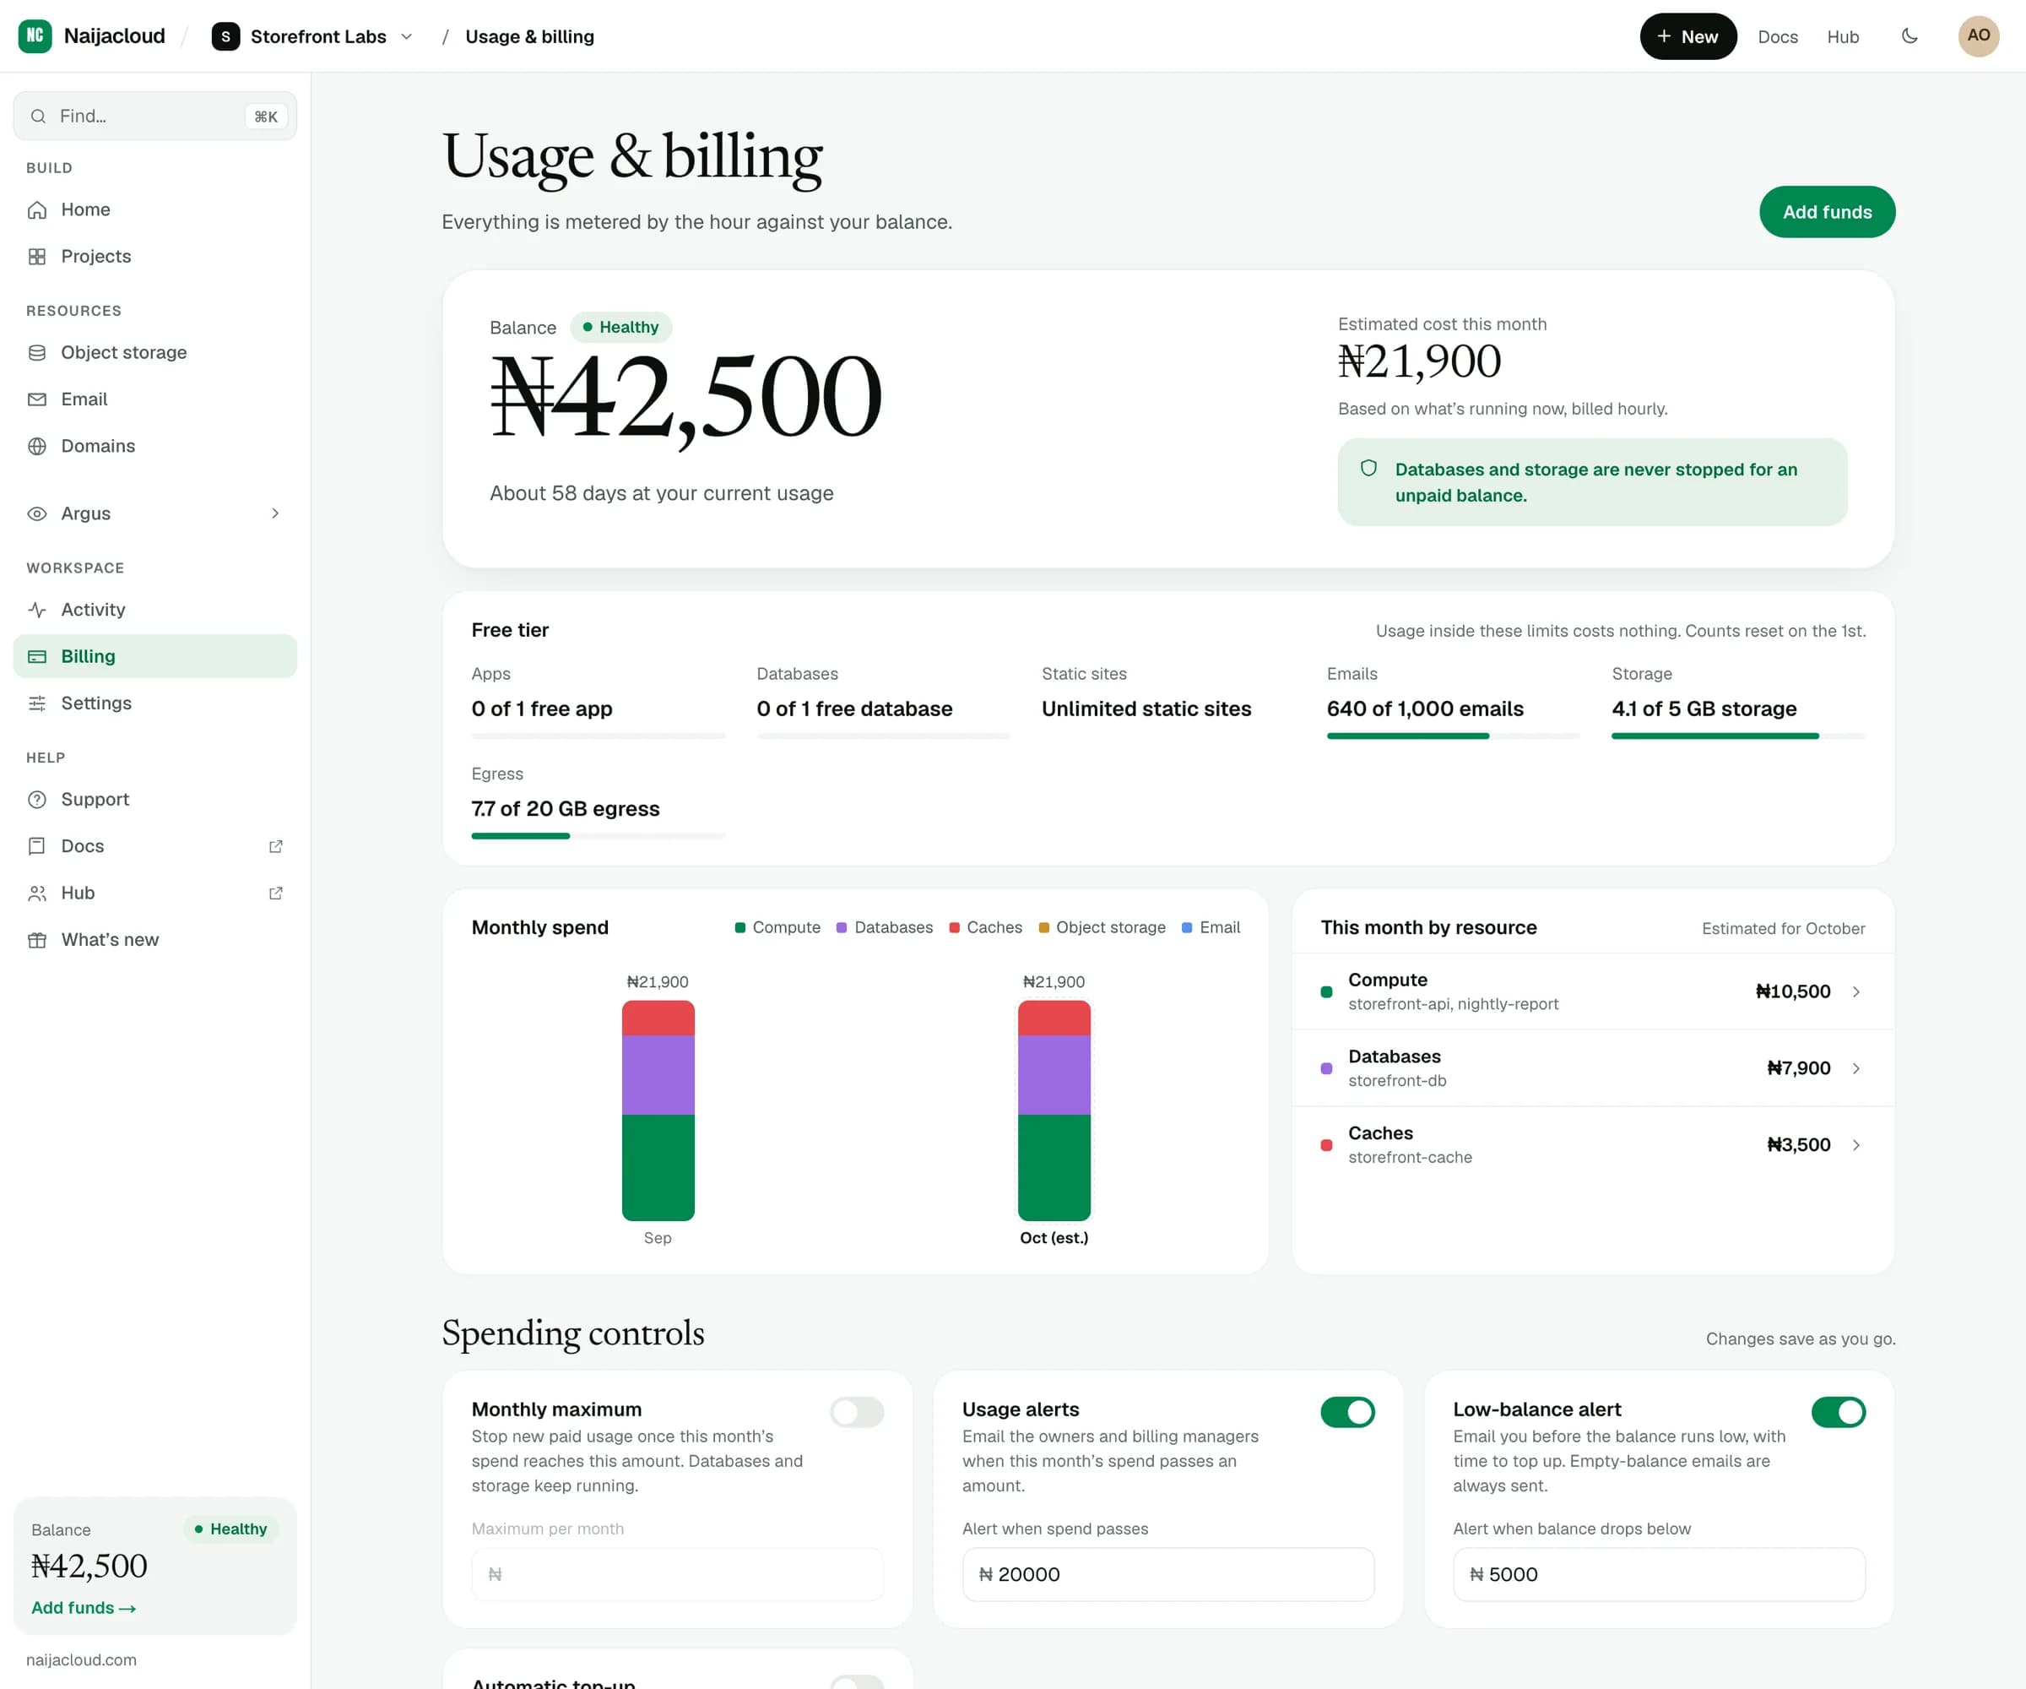Open external link icon beside Hub sidebar
The width and height of the screenshot is (2026, 1689).
coord(276,893)
